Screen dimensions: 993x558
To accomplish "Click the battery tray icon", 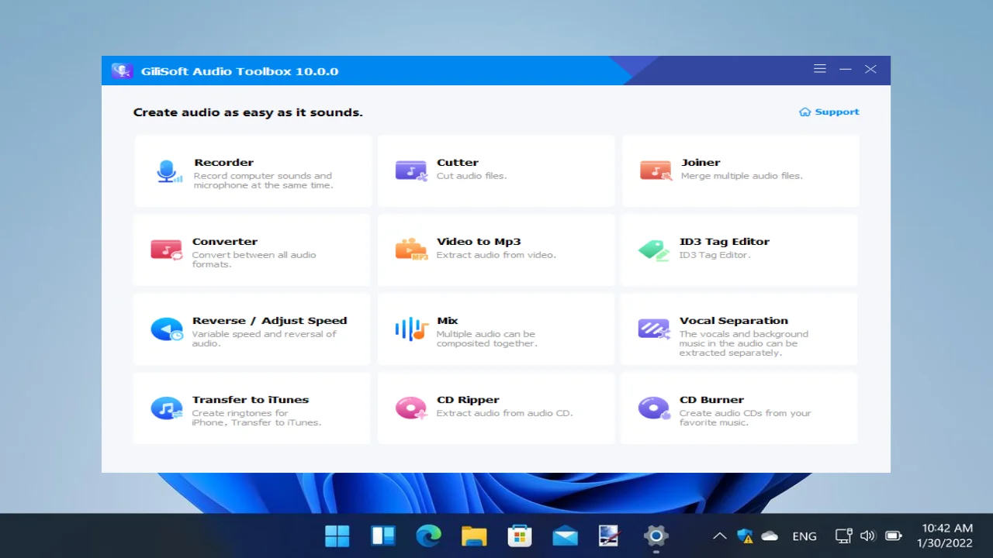I will click(x=893, y=536).
